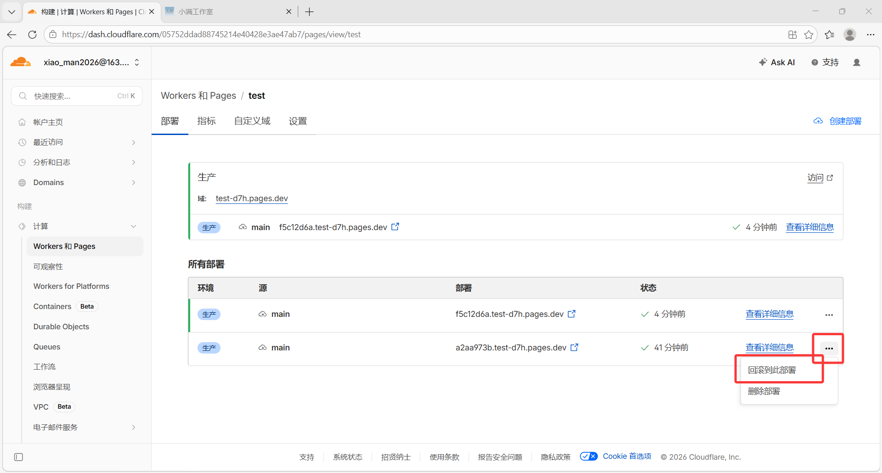Choose 删除部署 in the context menu
882x473 pixels.
763,391
